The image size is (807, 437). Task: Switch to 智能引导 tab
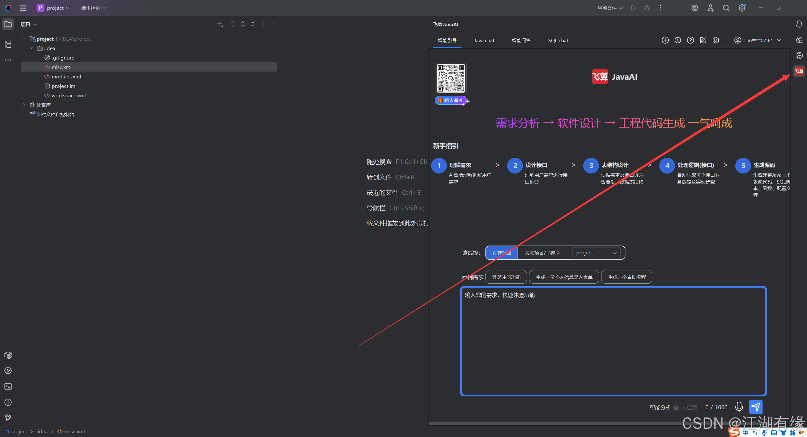click(447, 40)
